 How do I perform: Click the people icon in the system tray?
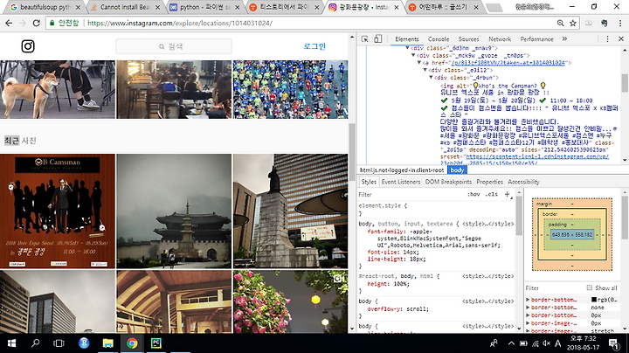point(494,343)
